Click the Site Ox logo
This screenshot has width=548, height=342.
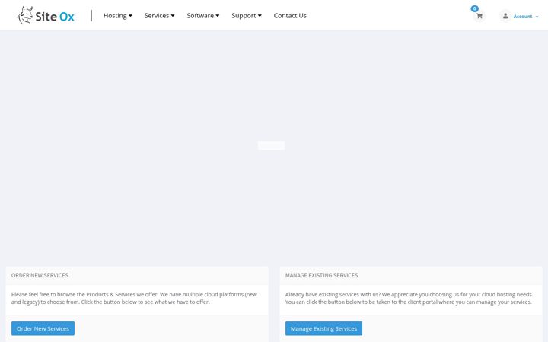46,16
